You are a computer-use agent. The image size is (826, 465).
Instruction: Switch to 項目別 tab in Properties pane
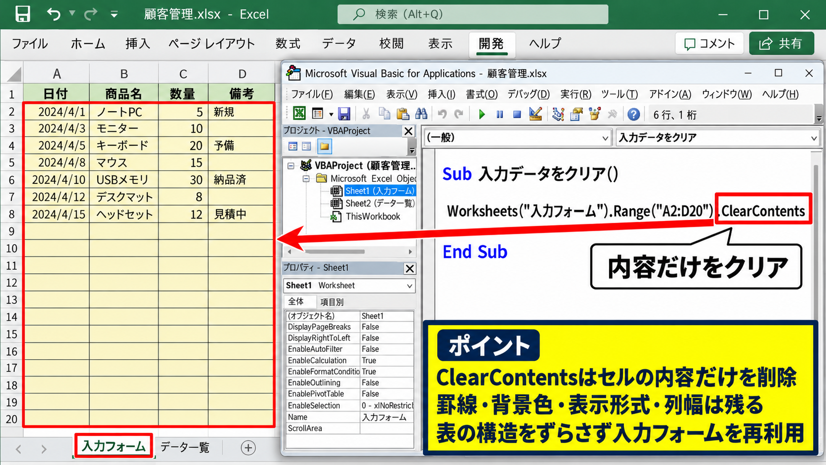332,301
